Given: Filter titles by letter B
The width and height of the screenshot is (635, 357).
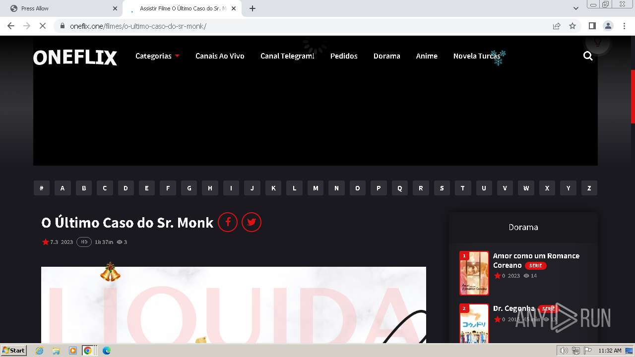Looking at the screenshot, I should point(84,188).
